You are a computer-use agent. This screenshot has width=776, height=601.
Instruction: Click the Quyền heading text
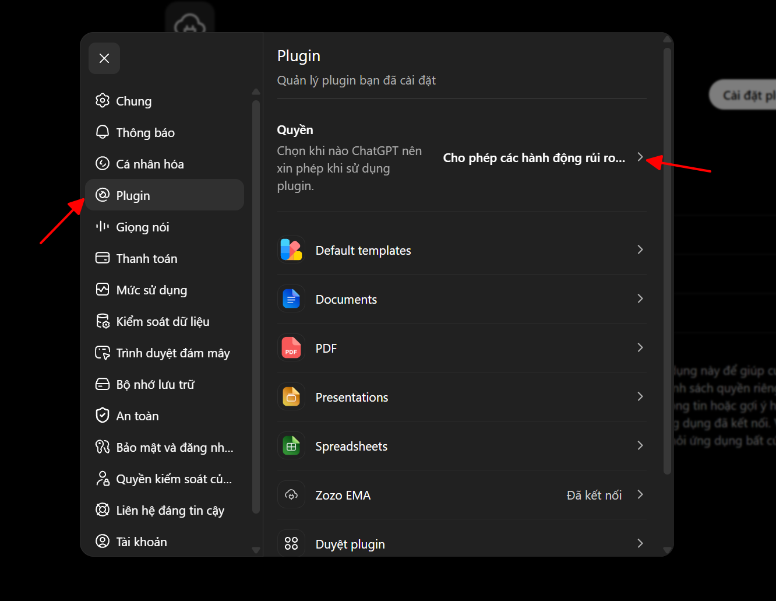[295, 130]
